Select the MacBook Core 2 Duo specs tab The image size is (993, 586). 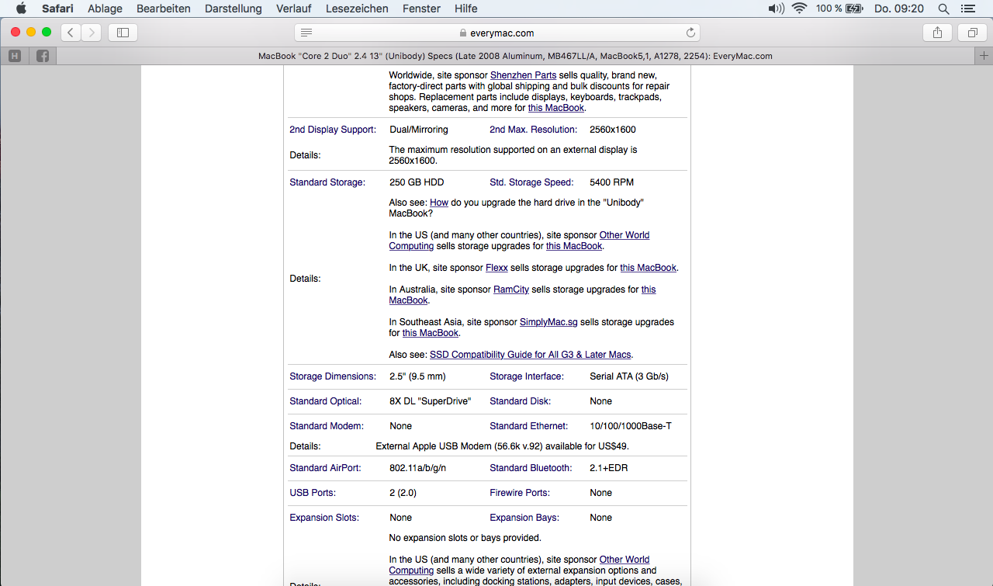(515, 56)
